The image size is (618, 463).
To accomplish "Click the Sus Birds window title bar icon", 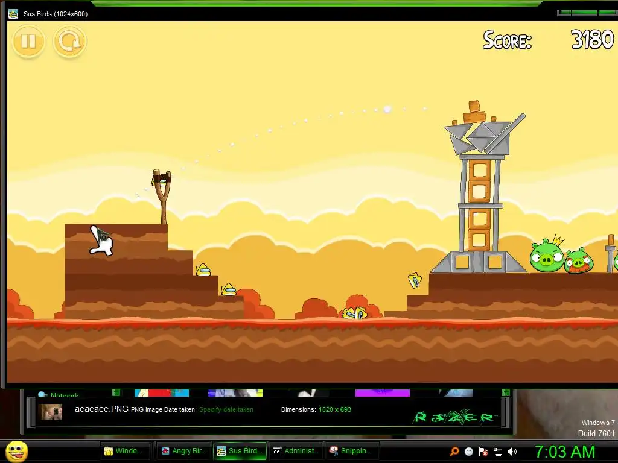I will (13, 14).
